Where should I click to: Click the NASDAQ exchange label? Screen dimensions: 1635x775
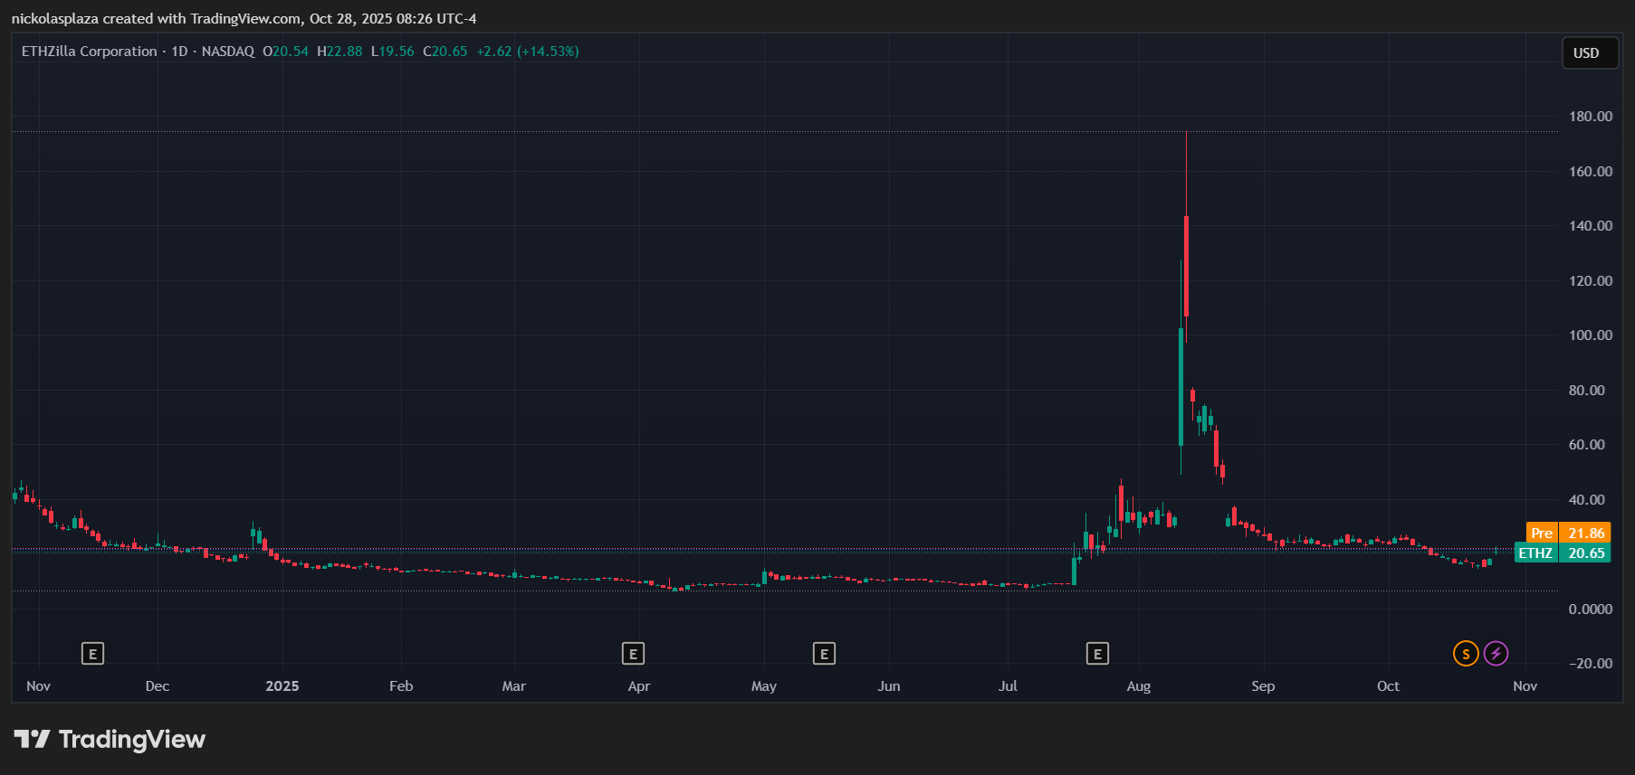227,52
